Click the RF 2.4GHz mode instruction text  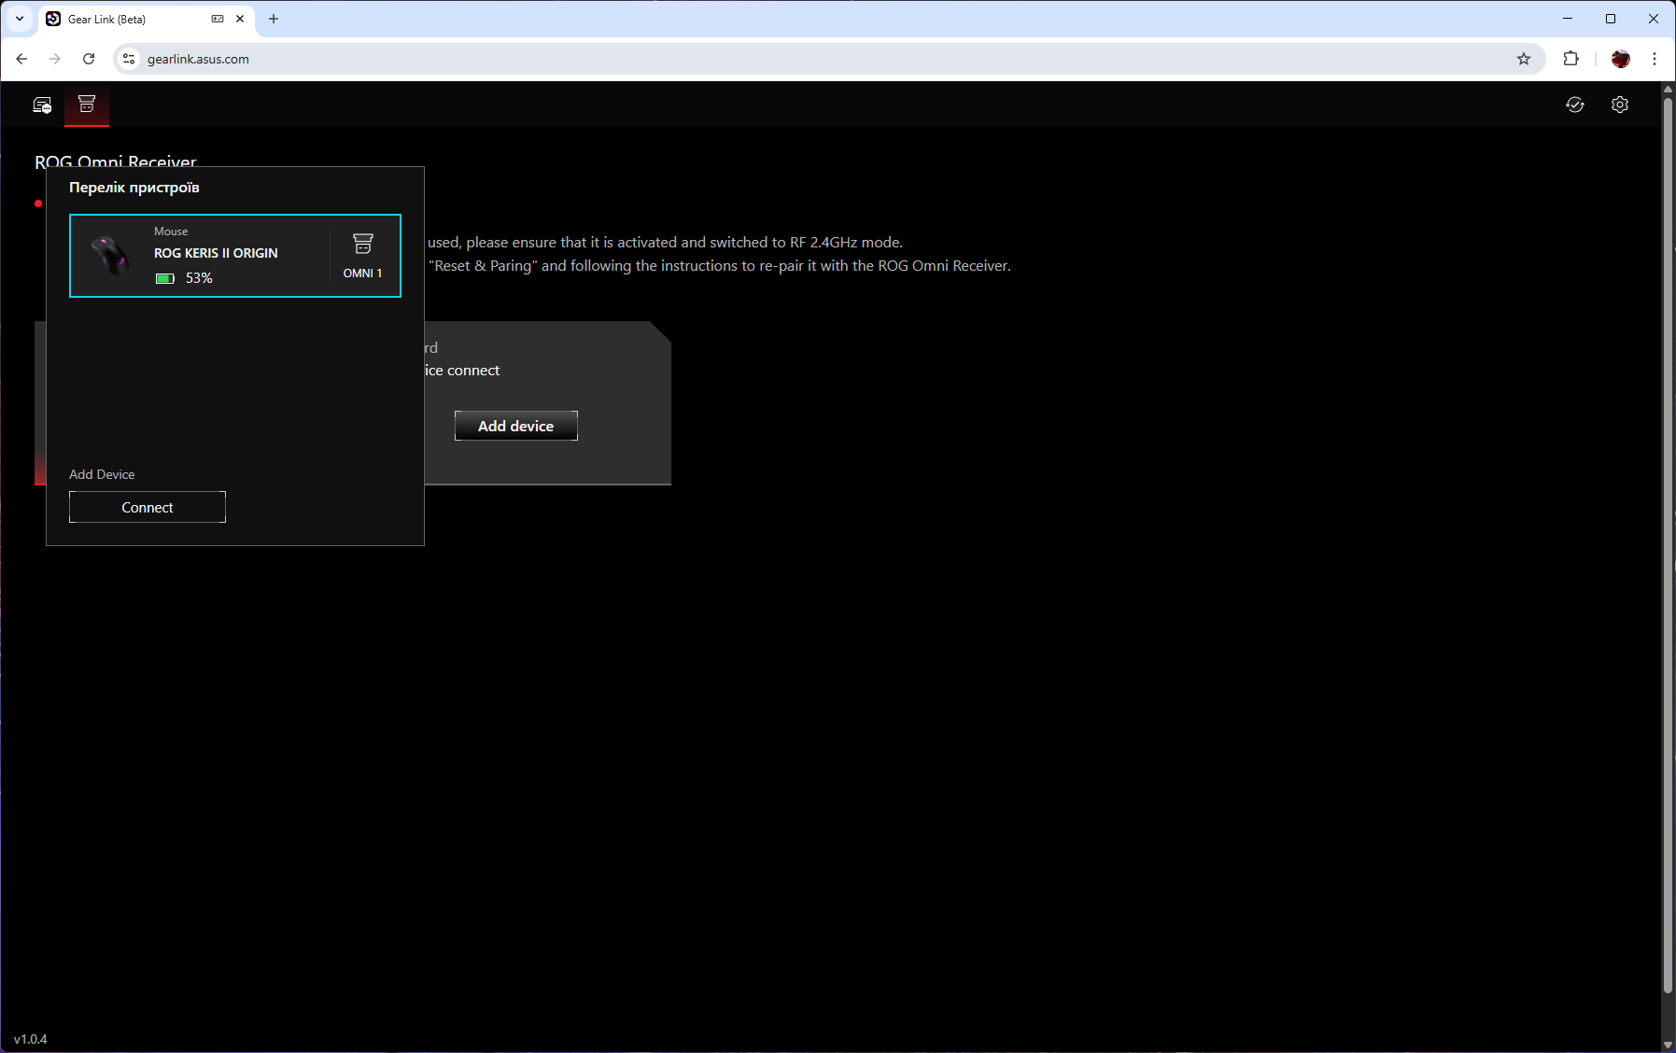pos(665,242)
